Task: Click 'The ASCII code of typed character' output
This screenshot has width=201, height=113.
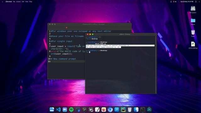Action: [103, 47]
